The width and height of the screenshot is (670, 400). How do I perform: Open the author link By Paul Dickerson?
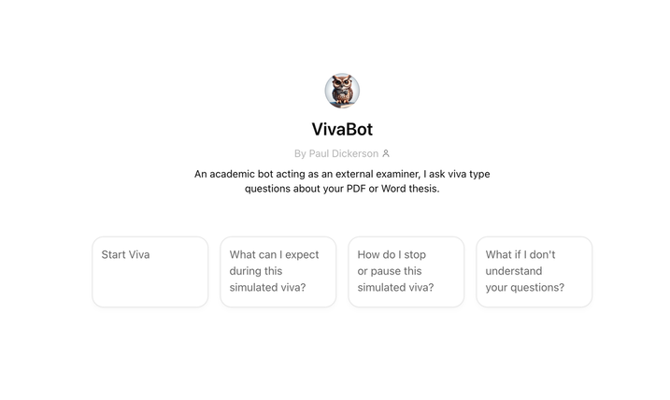pyautogui.click(x=341, y=153)
